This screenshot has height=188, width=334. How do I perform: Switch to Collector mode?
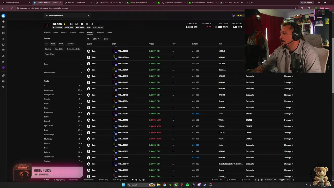(269, 180)
